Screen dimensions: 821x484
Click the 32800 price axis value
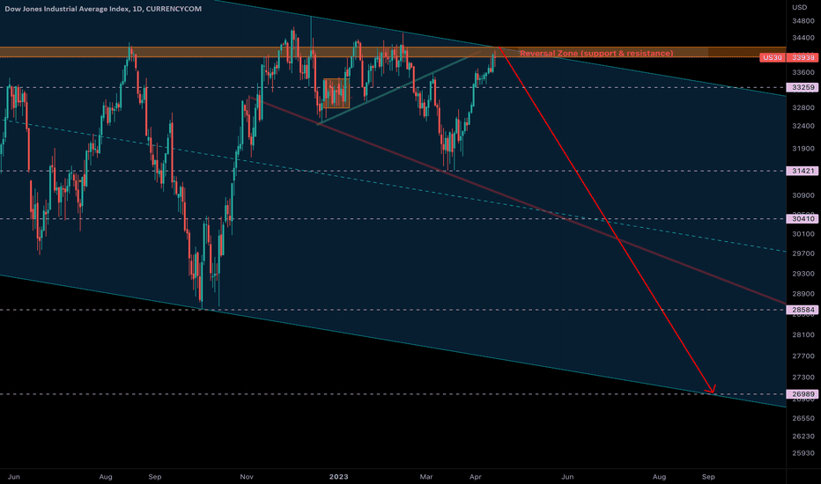pos(803,107)
